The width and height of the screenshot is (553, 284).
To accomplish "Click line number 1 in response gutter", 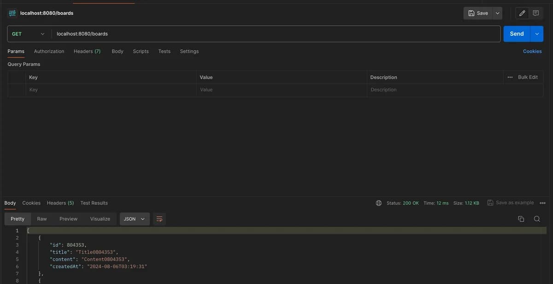I will (17, 231).
